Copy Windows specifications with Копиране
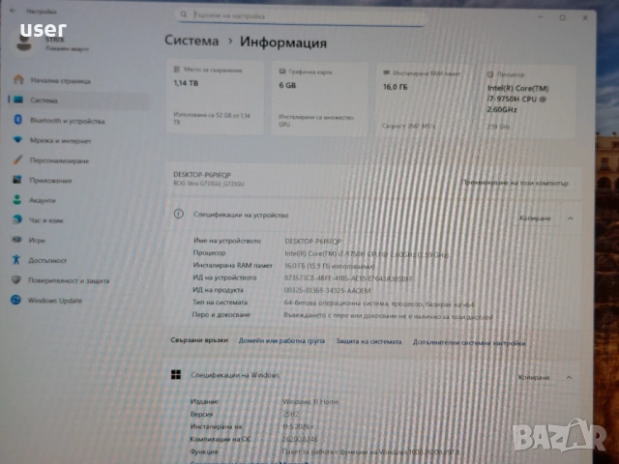 tap(534, 377)
